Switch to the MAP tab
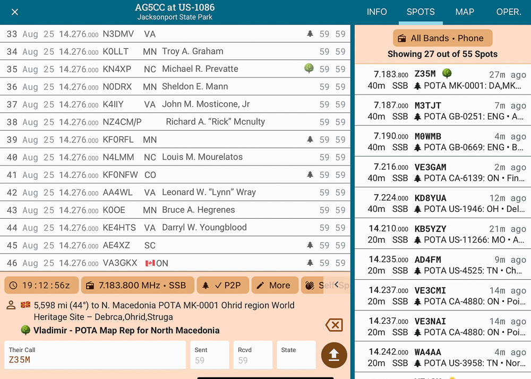Image resolution: width=531 pixels, height=379 pixels. point(465,12)
